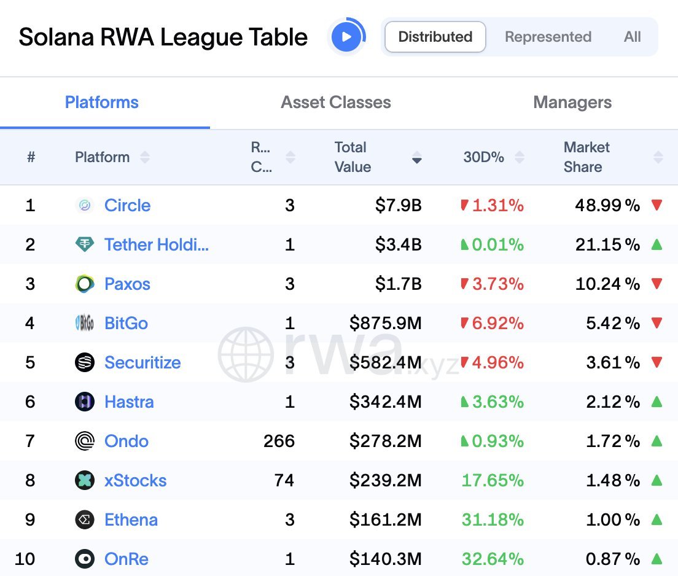The width and height of the screenshot is (678, 576).
Task: Click Ethena's $161.2M total value
Action: tap(385, 520)
